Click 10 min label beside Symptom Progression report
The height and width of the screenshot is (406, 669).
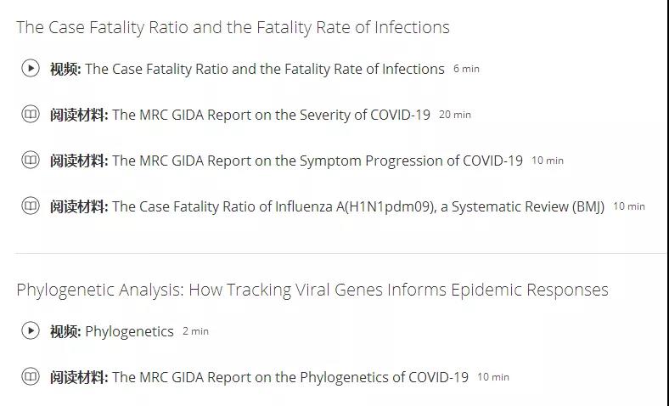click(x=548, y=161)
